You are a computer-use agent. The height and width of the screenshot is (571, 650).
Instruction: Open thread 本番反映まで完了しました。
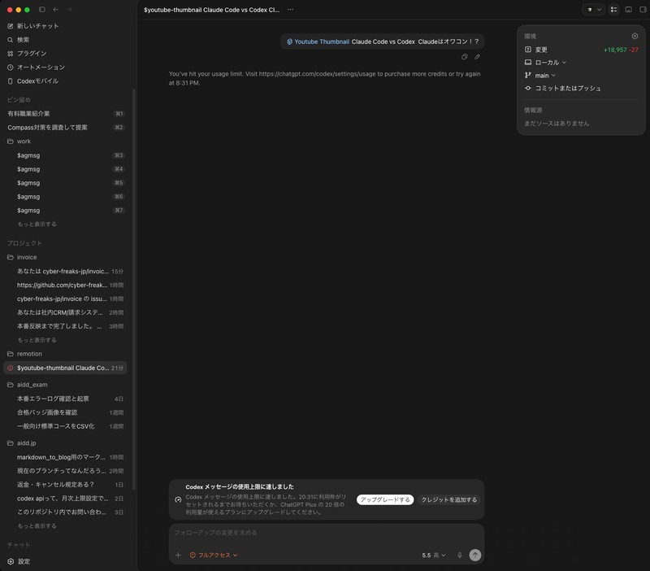coord(67,325)
